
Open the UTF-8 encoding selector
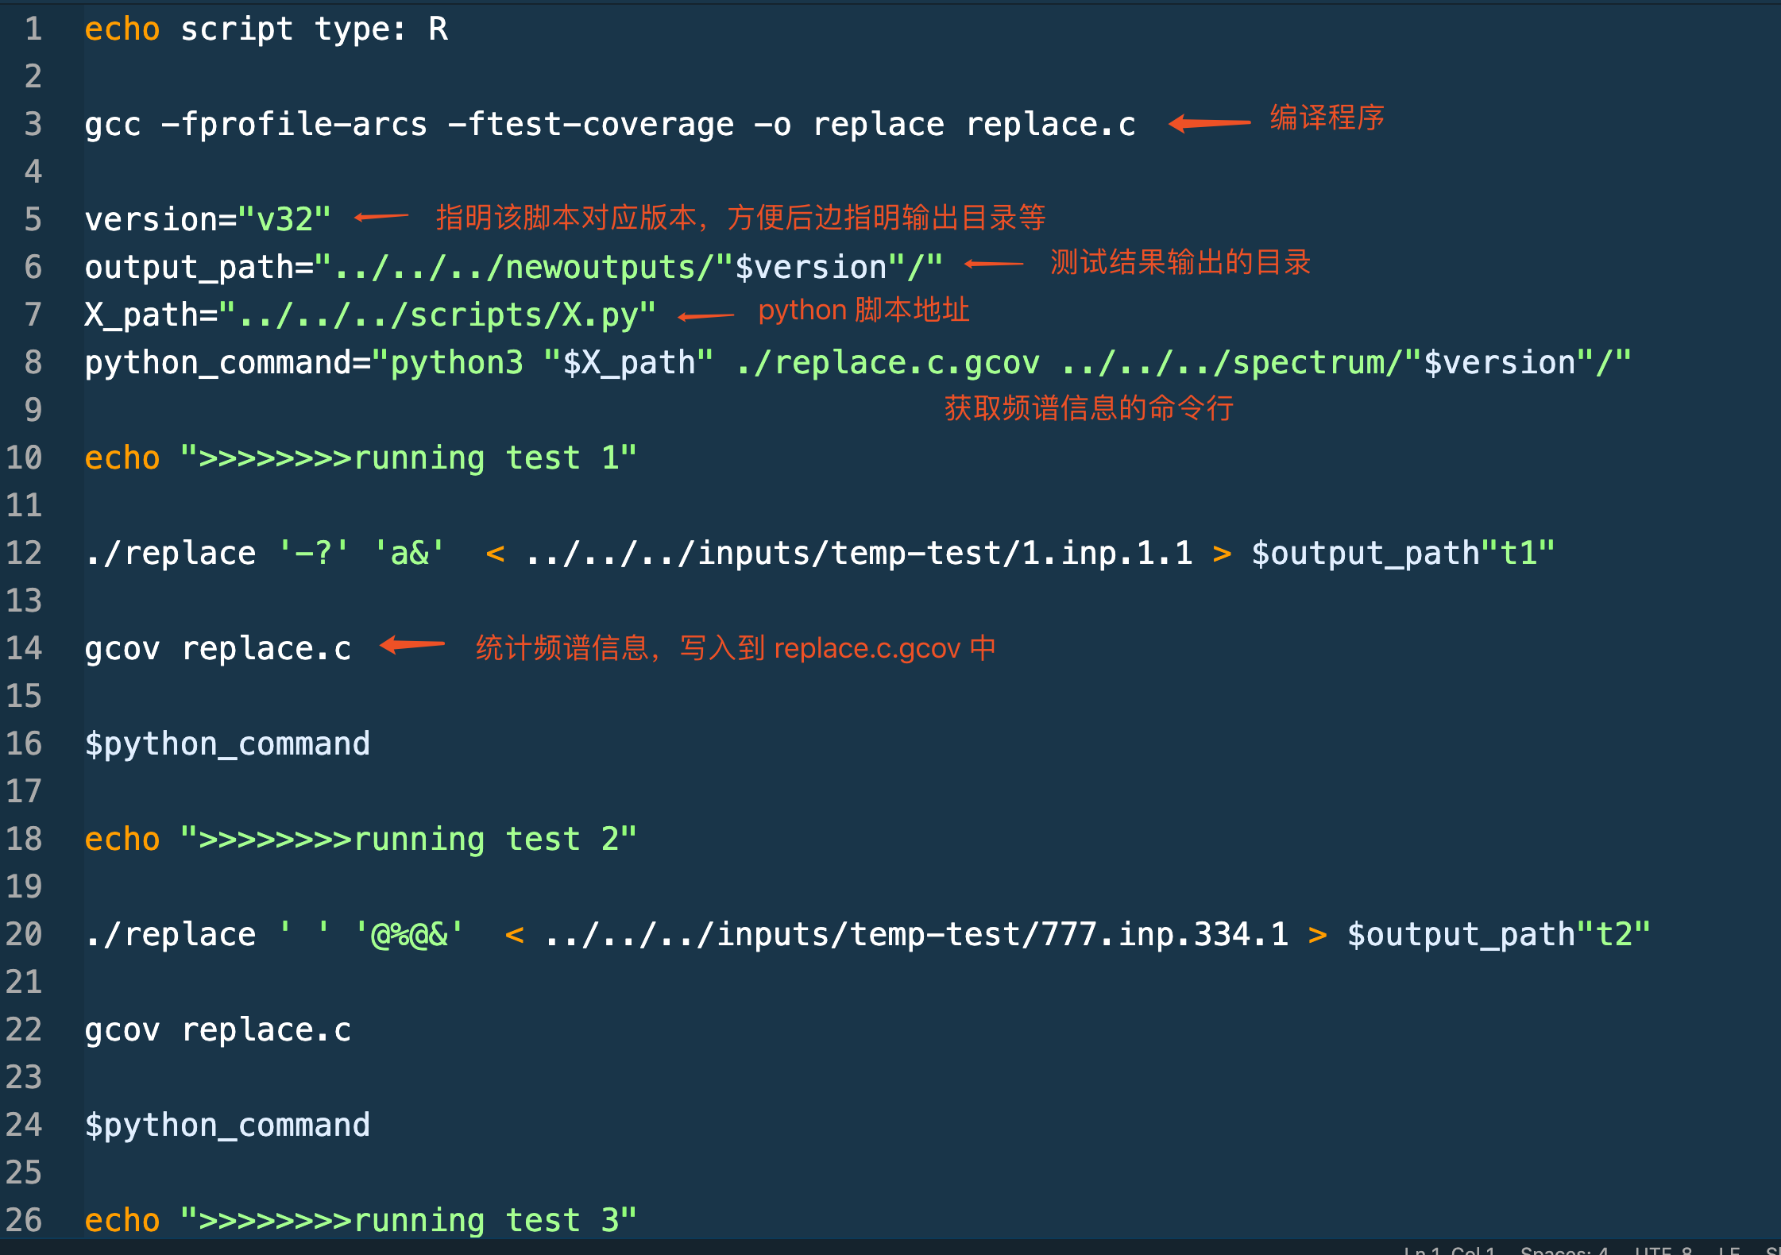pyautogui.click(x=1663, y=1250)
